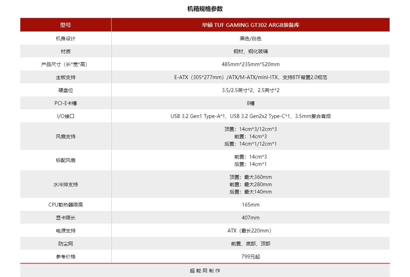This screenshot has height=277, width=410.
Task: Click the 165mm CPU cooler height value
Action: (250, 205)
